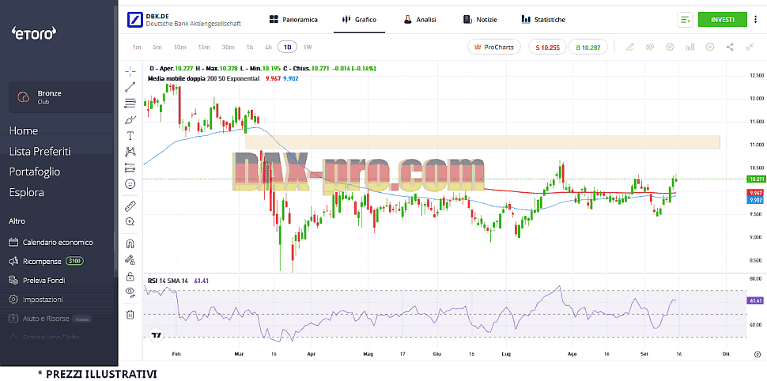This screenshot has height=381, width=767.
Task: Click the compare add symbol icon
Action: (x=710, y=47)
